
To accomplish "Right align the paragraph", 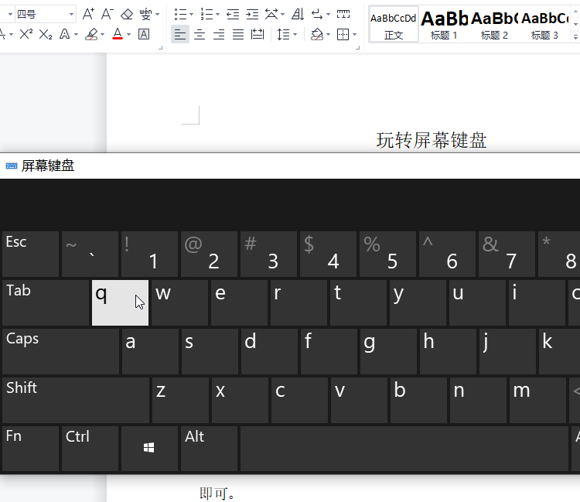I will [x=219, y=34].
